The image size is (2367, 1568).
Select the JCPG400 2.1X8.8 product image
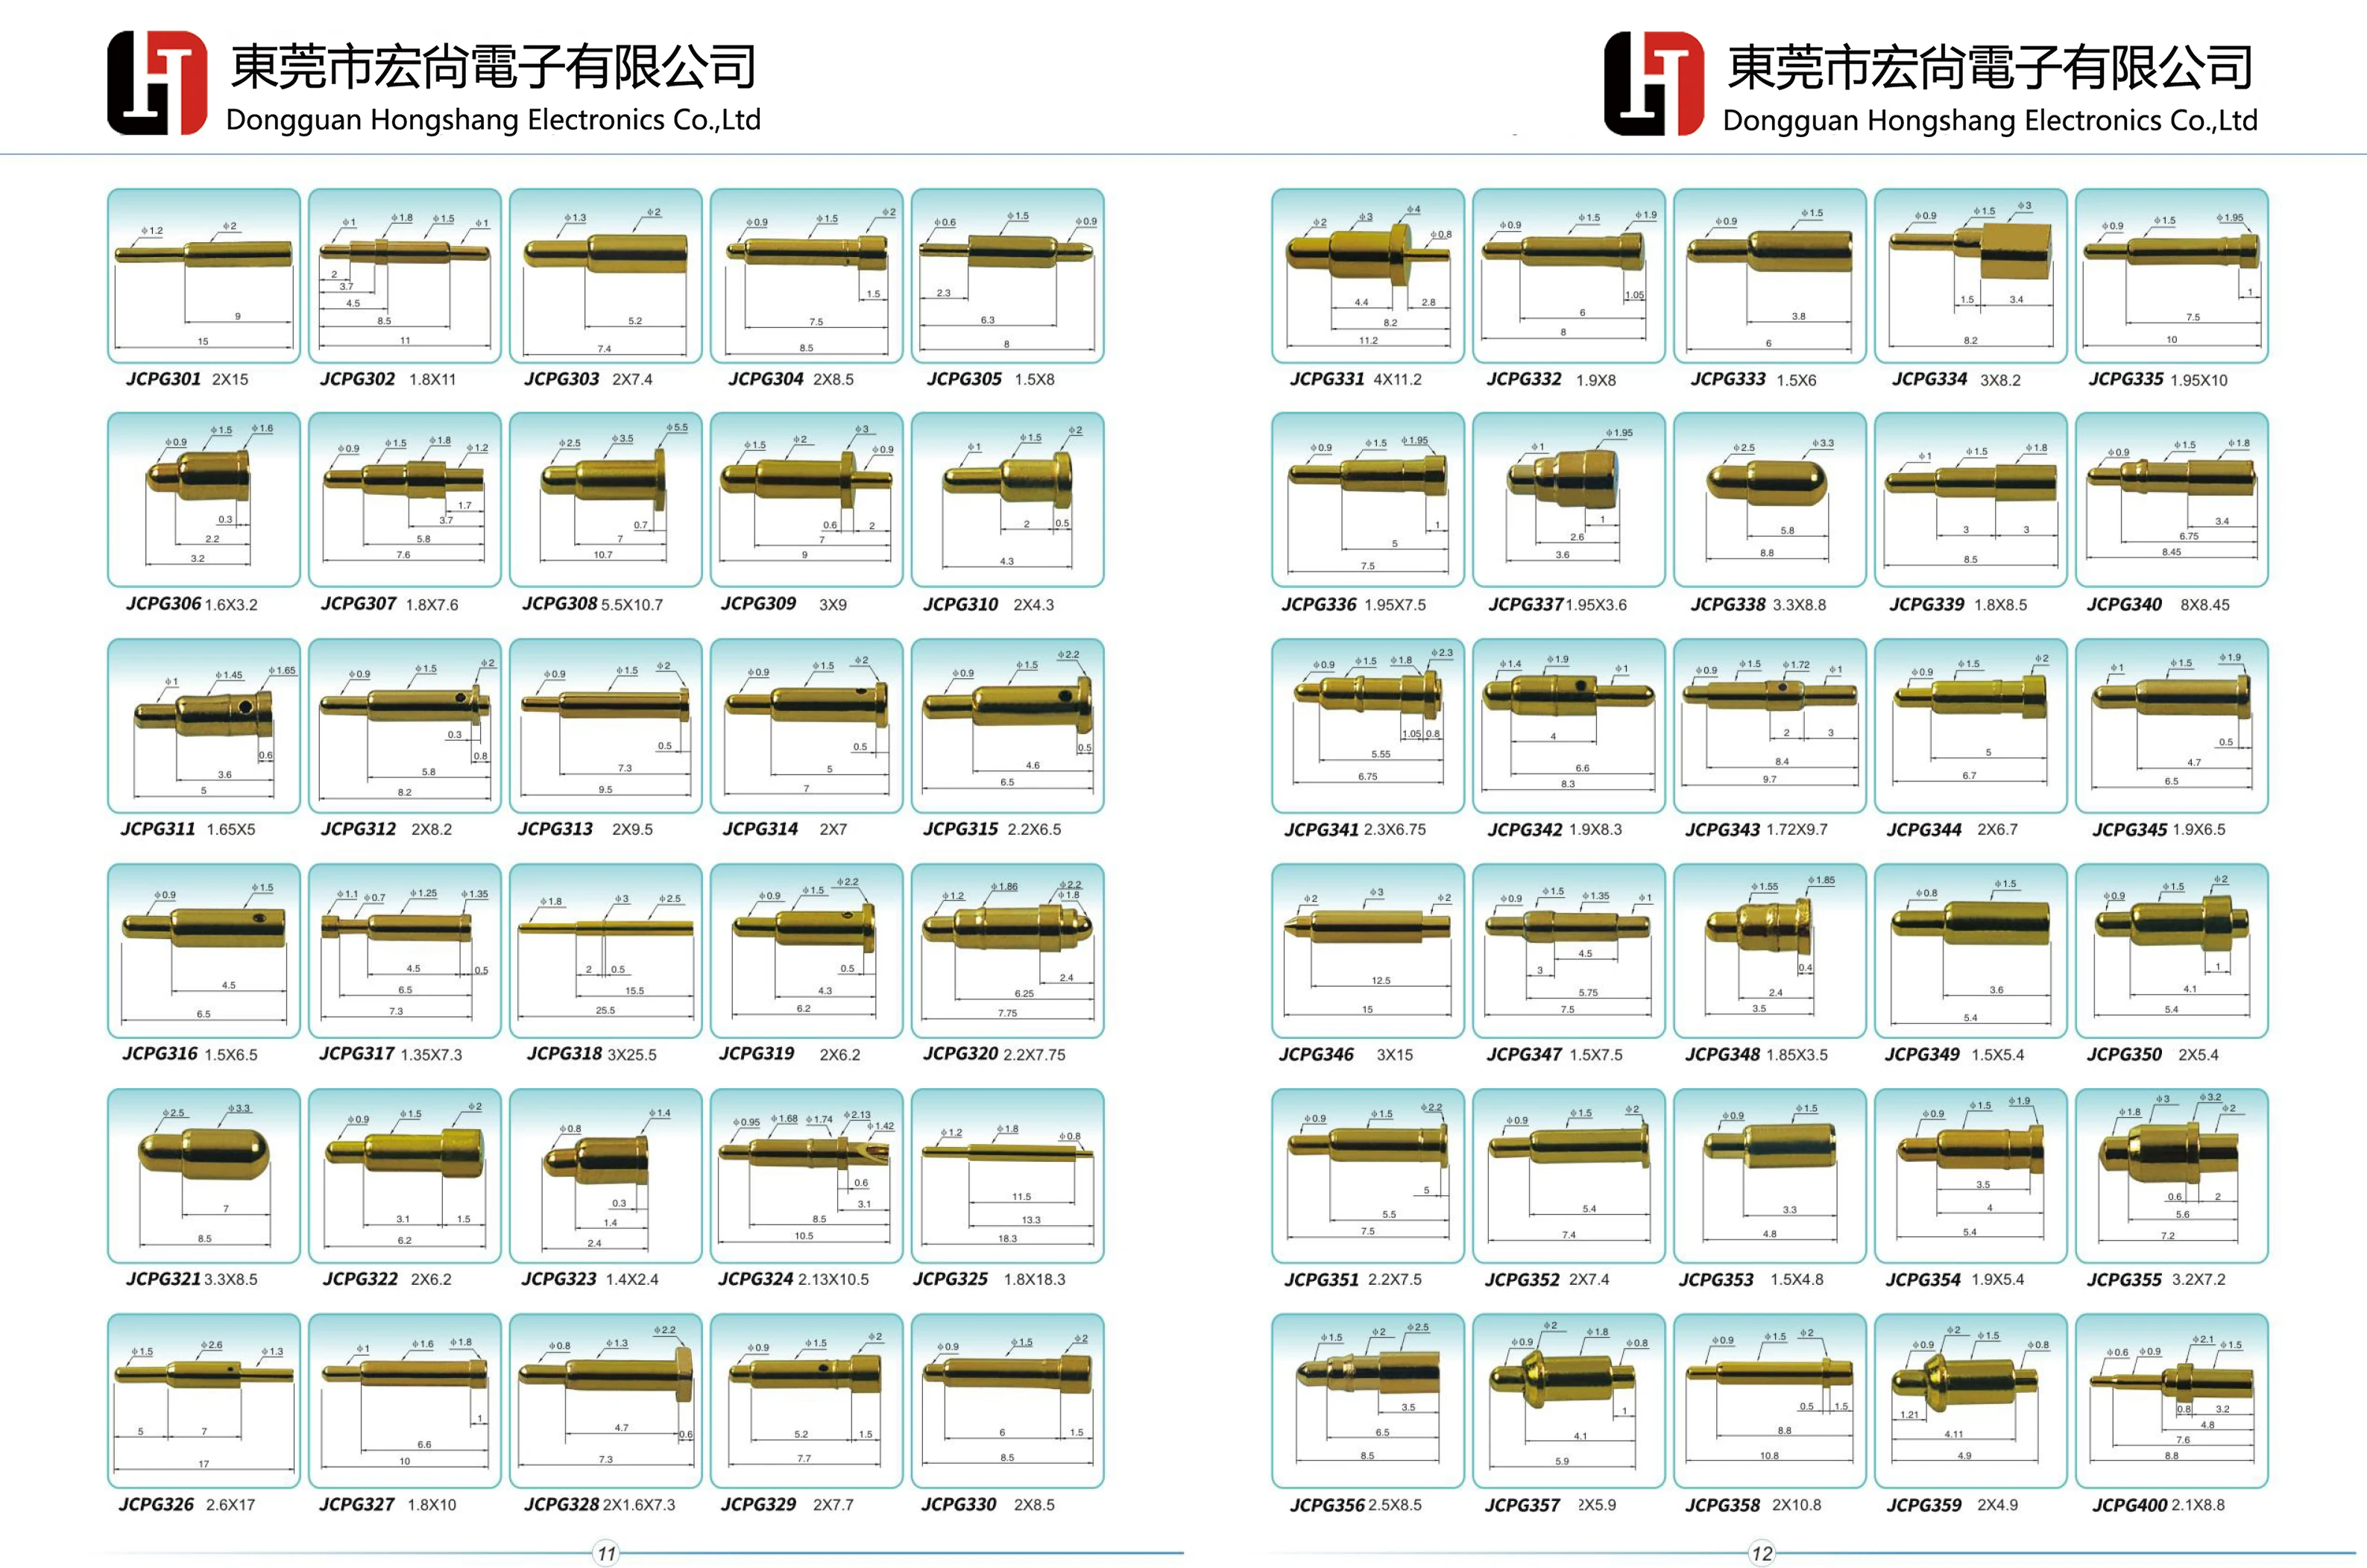point(2172,1401)
